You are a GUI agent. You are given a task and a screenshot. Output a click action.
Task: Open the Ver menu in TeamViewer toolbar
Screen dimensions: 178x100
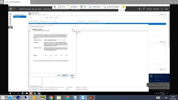pos(84,7)
